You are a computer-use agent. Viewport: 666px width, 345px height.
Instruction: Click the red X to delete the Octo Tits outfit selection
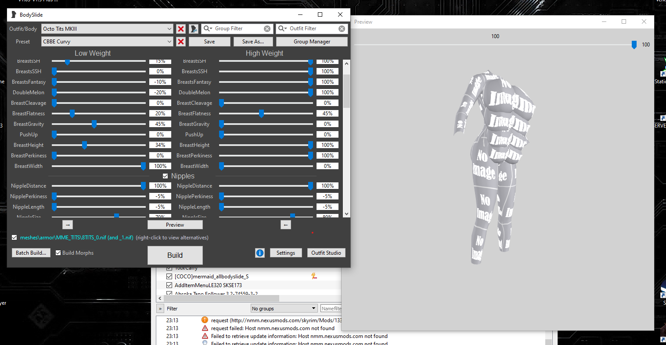click(180, 28)
